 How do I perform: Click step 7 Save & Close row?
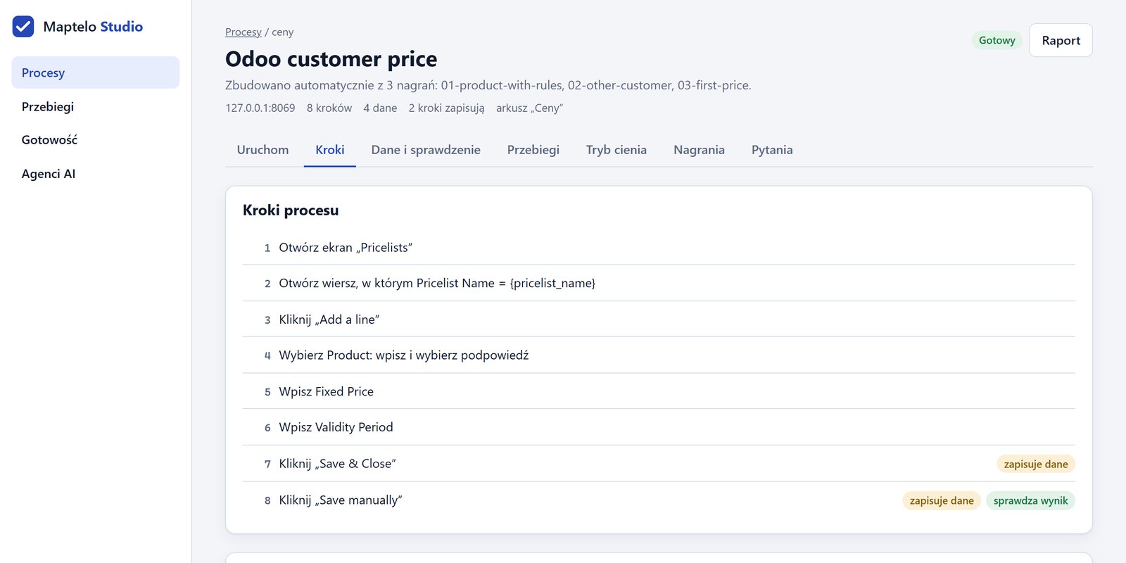659,464
